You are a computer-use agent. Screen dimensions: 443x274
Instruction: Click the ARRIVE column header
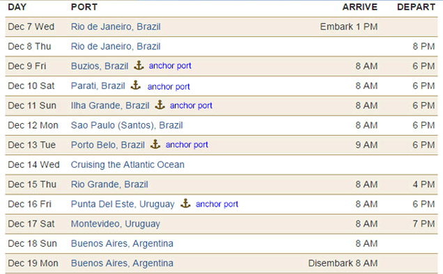click(360, 7)
